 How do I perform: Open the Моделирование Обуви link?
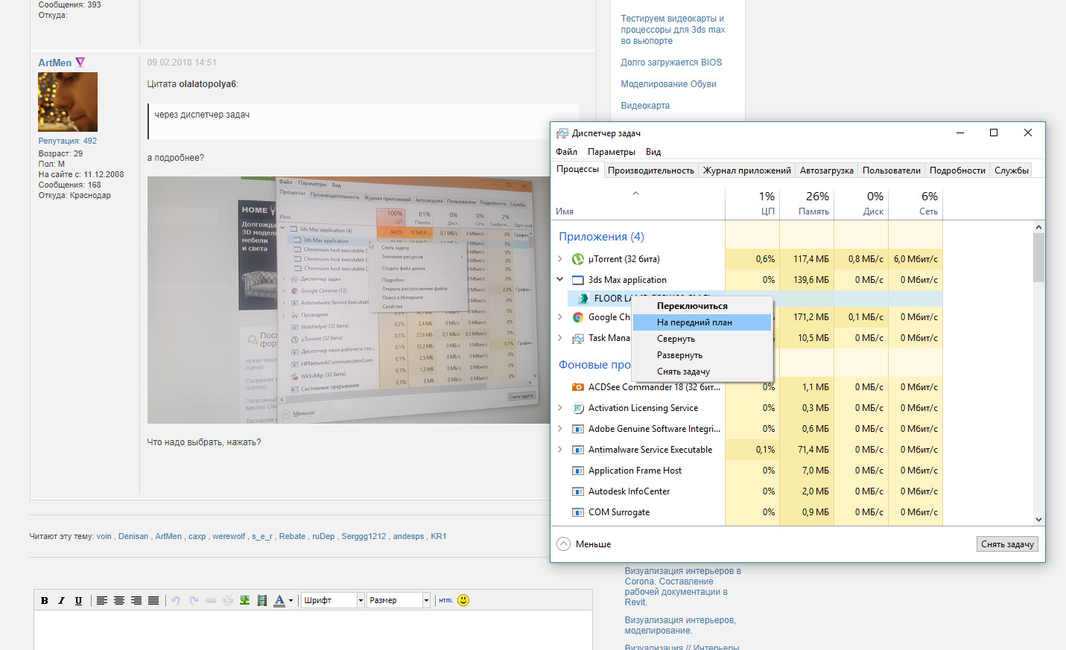pos(668,84)
